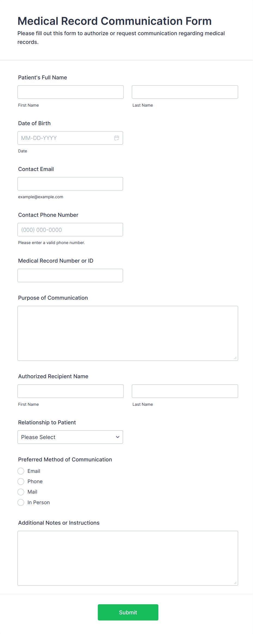This screenshot has width=253, height=634.
Task: Open the Relationship to Patient dropdown
Action: [70, 437]
